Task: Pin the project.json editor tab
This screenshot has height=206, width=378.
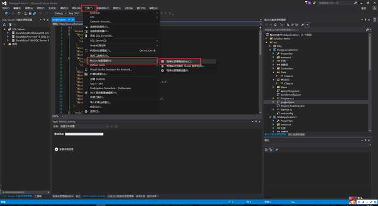Action: coord(69,20)
